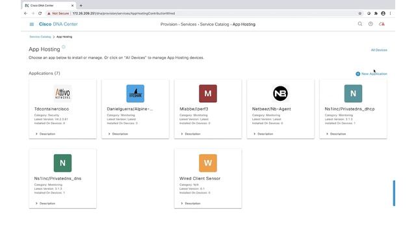Click the App Hosting breadcrumb text
Image resolution: width=416 pixels, height=234 pixels.
[x=64, y=37]
